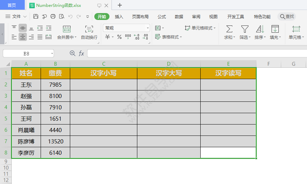
Task: Click the Redo arrow icon
Action: click(x=79, y=17)
